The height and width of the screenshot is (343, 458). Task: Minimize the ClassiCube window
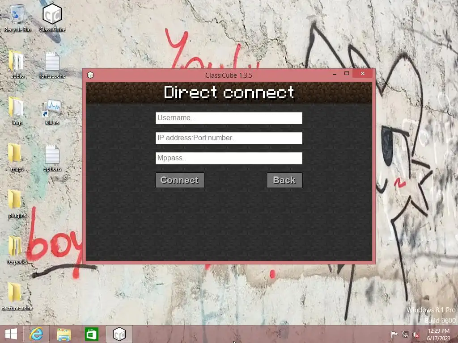click(335, 74)
